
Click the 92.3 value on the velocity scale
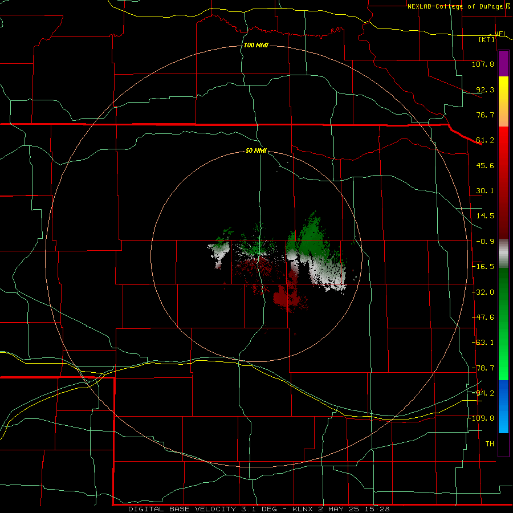click(485, 89)
